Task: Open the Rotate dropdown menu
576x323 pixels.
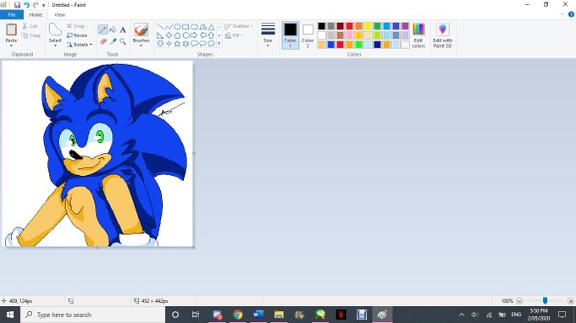Action: 80,45
